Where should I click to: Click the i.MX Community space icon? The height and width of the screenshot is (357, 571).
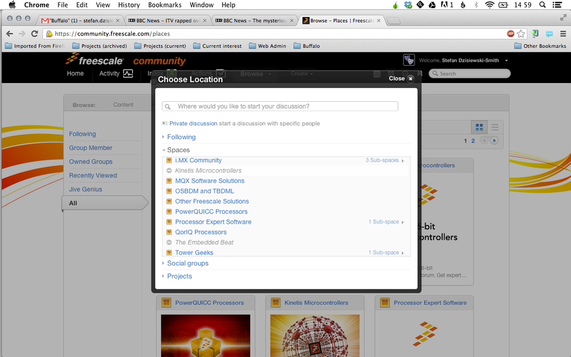tap(169, 160)
